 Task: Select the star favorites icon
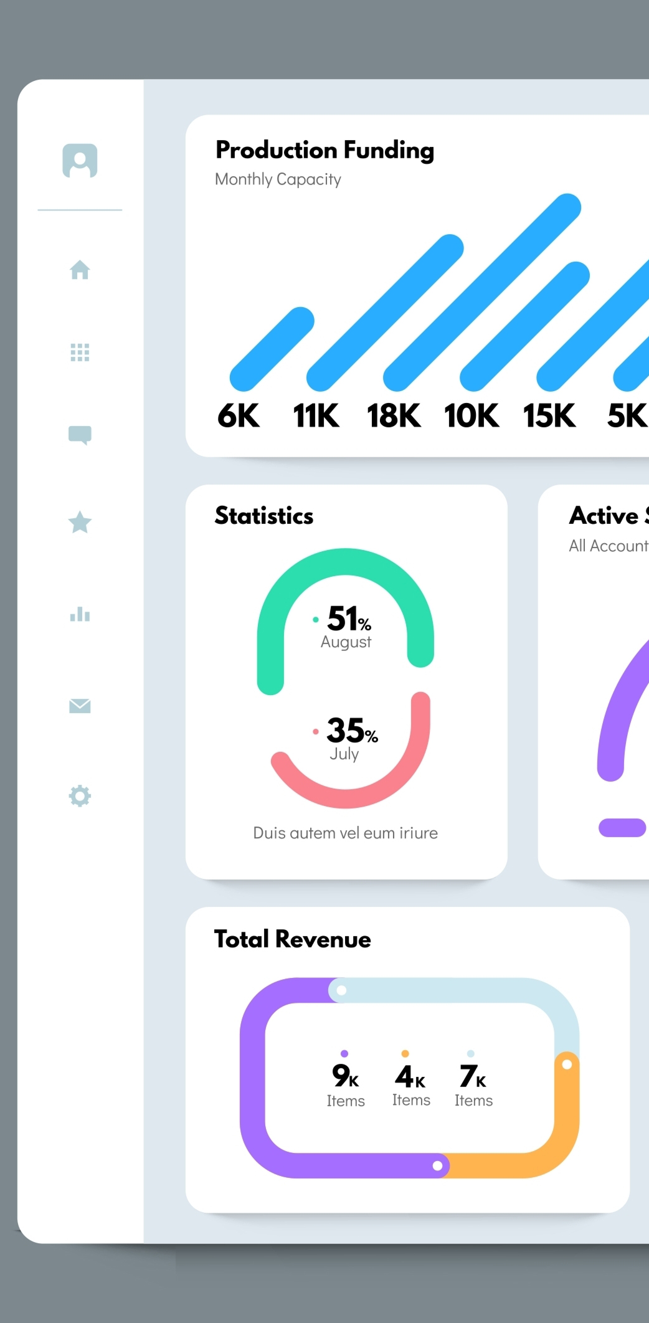(x=80, y=523)
